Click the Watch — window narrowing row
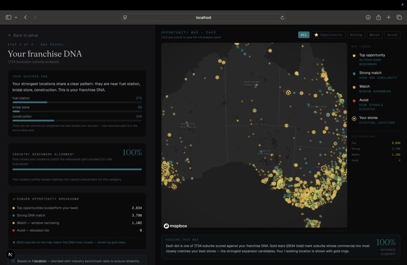The image size is (407, 265). [x=77, y=223]
